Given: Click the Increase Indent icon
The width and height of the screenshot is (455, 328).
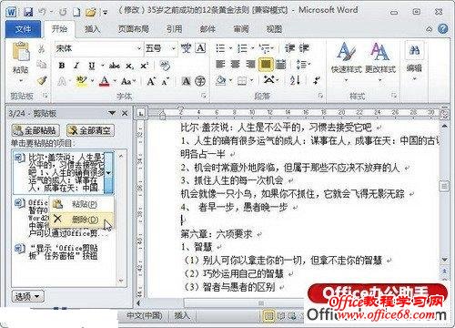Looking at the screenshot, I should coord(304,48).
